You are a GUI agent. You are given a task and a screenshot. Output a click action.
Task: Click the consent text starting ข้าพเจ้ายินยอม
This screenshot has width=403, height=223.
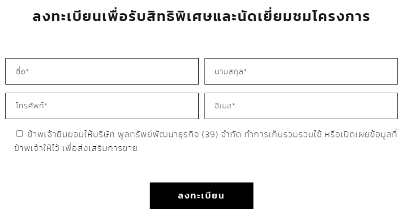pyautogui.click(x=72, y=134)
